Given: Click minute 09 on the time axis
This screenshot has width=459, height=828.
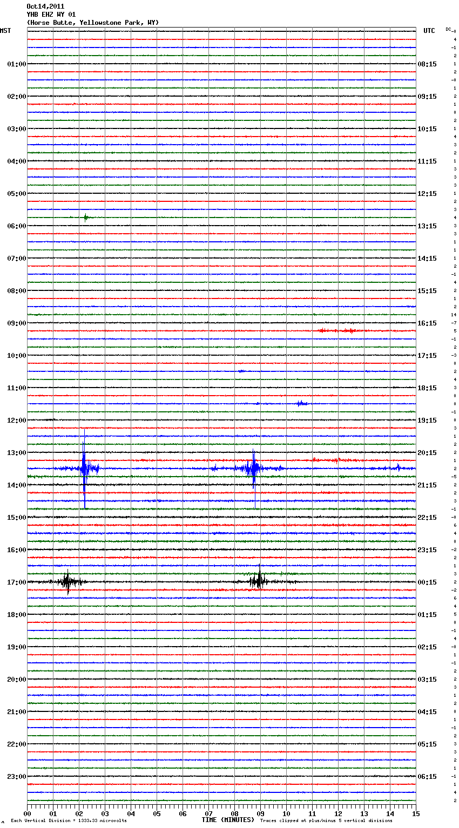Looking at the screenshot, I should (260, 813).
